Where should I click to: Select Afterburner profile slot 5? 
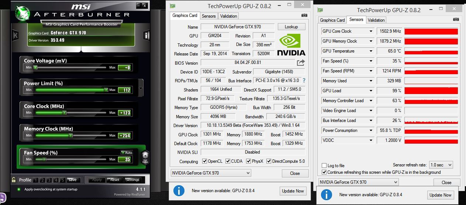pyautogui.click(x=63, y=180)
